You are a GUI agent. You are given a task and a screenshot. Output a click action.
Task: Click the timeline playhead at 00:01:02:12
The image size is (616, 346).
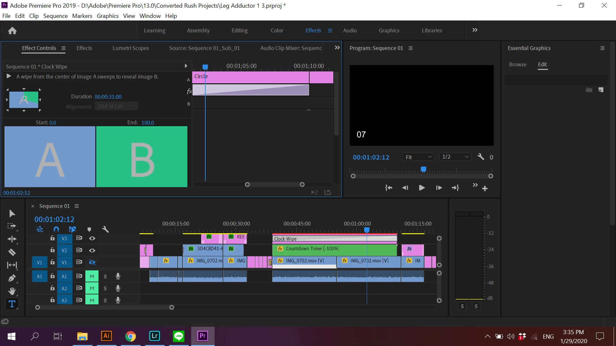367,230
